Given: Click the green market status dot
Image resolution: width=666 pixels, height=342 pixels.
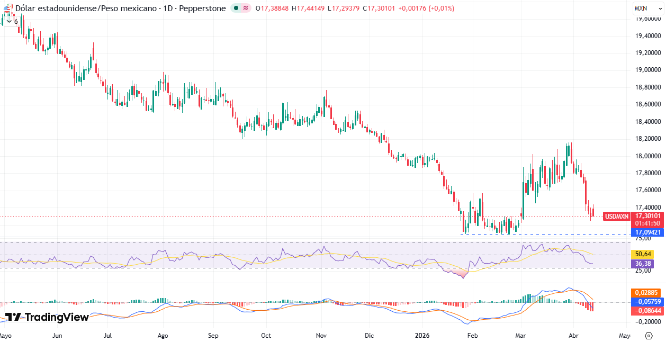Looking at the screenshot, I should click(x=235, y=8).
